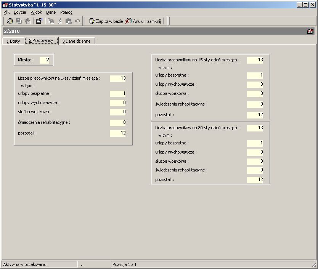Click the Miesiąc input field
The image size is (318, 269).
[x=44, y=60]
